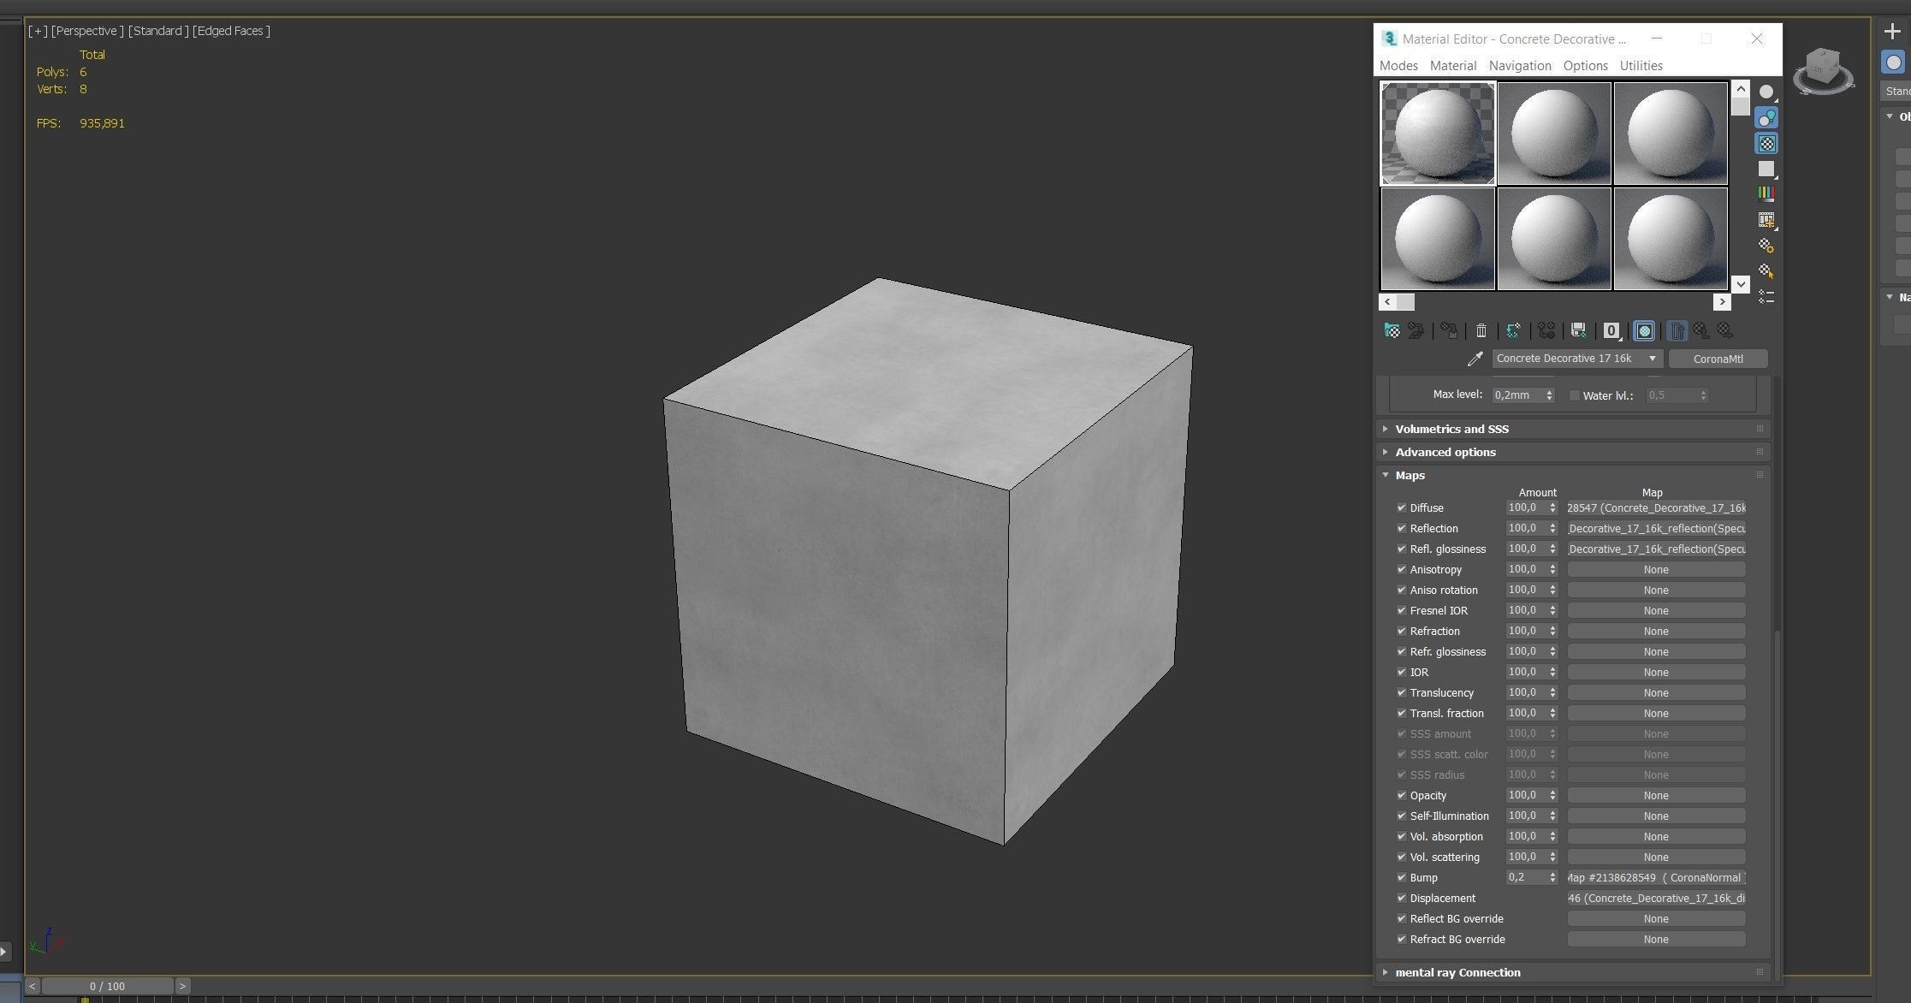Expand Volumetrics and SSS rollout

1451,429
